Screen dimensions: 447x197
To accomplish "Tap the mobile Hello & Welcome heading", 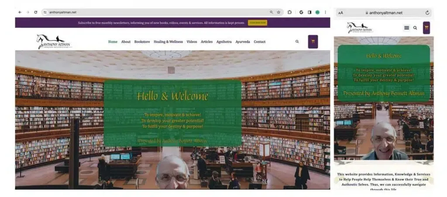I will (384, 56).
